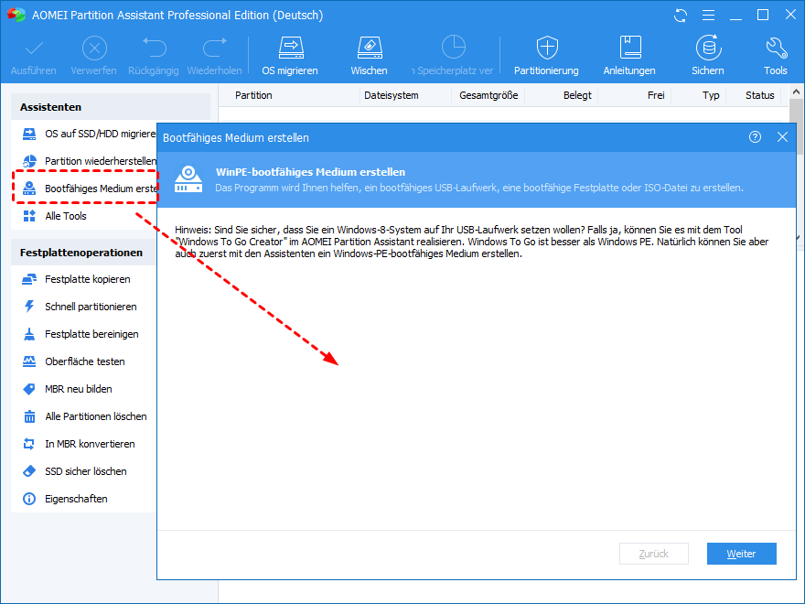Click the Status column header
Screen dimensions: 805x604
[760, 95]
